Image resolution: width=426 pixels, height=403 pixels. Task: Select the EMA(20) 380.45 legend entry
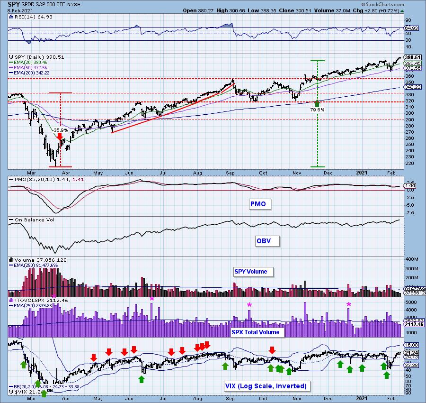[x=28, y=62]
